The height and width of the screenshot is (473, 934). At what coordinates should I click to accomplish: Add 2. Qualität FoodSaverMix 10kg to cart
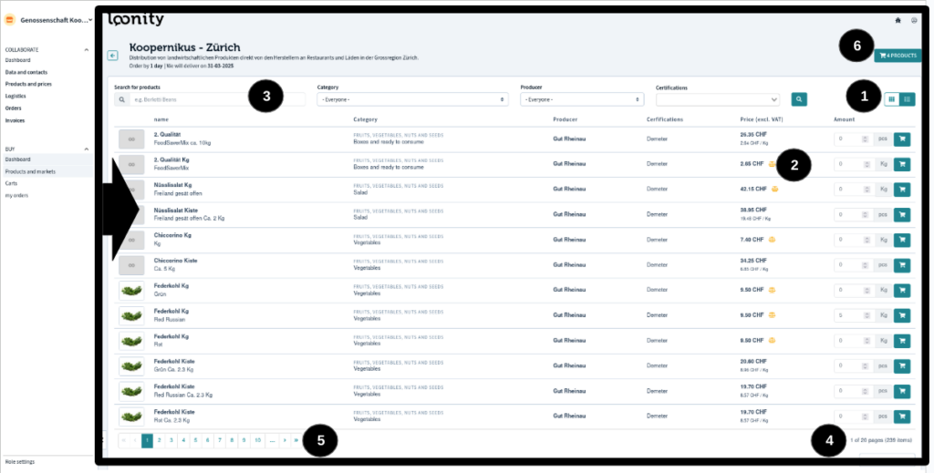click(x=902, y=139)
